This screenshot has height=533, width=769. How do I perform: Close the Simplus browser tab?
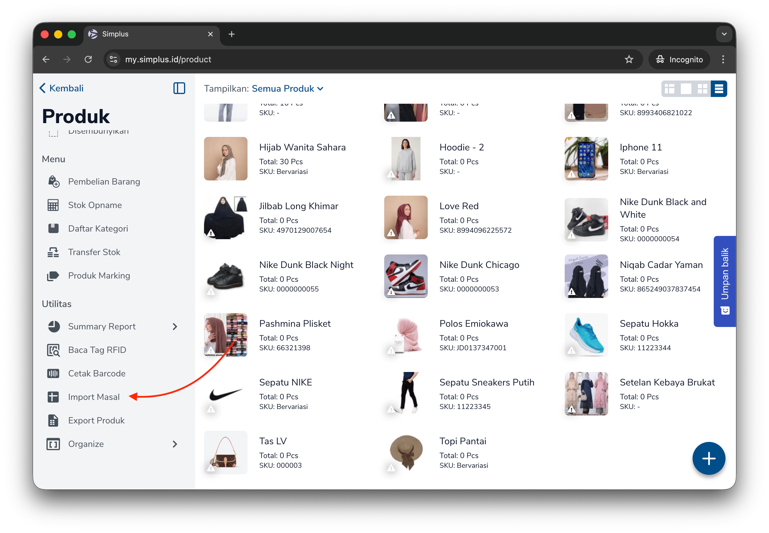[210, 34]
